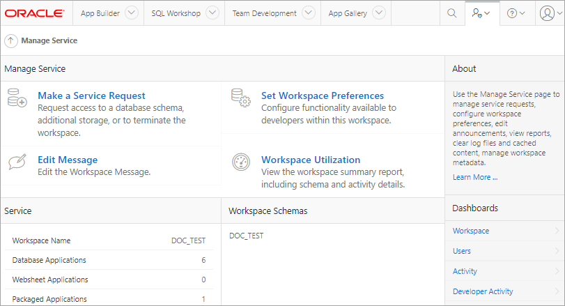Expand the Team Development dropdown arrow
Screen dimensions: 565x306
point(309,13)
